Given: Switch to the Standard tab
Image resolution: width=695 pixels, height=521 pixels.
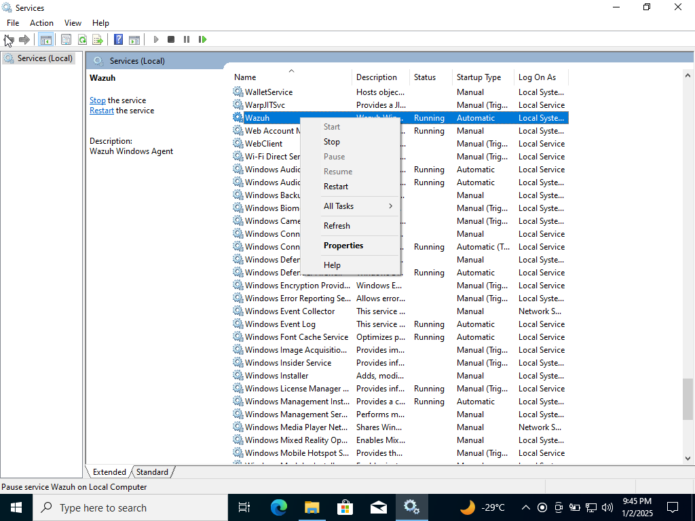Looking at the screenshot, I should 152,472.
